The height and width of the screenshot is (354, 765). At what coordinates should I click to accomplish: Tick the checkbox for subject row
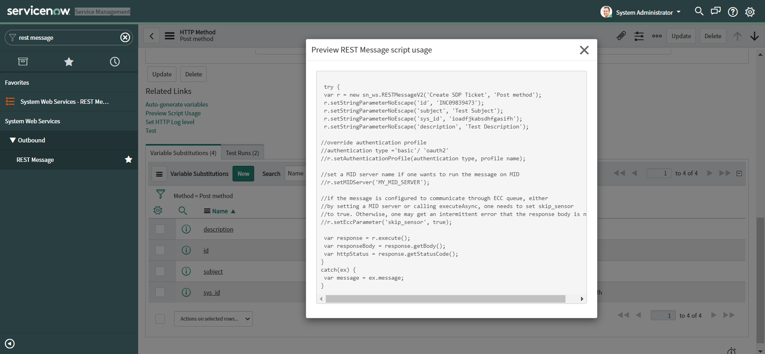[160, 271]
